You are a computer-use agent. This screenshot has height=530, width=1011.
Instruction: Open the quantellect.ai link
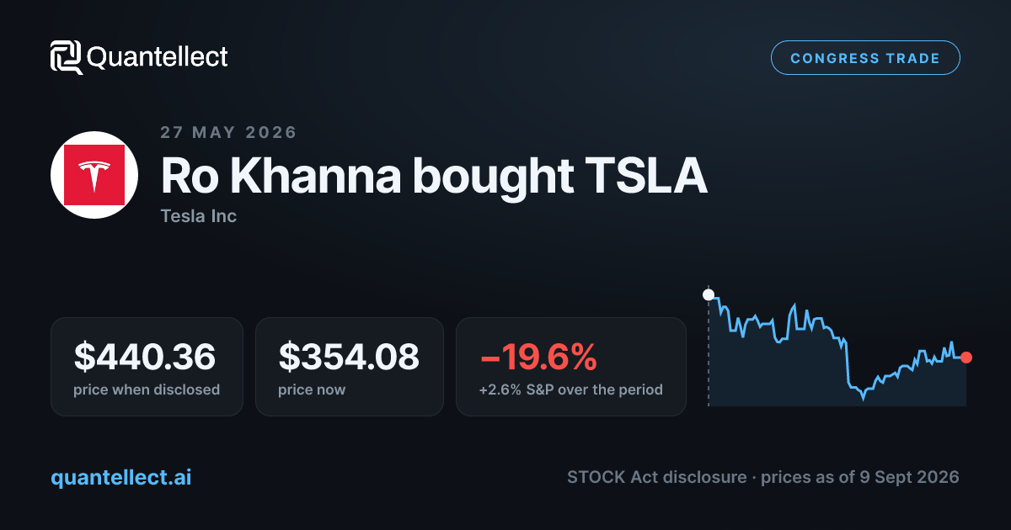point(121,477)
